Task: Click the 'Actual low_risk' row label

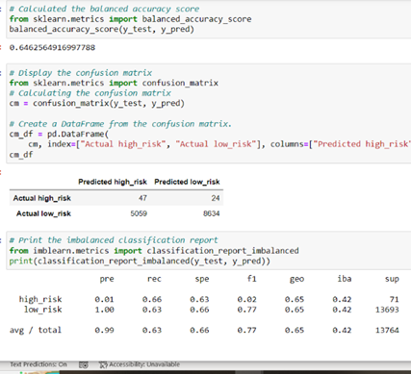Action: pos(43,213)
